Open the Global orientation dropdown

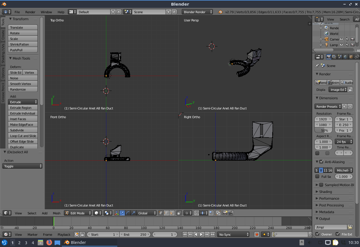pos(146,213)
